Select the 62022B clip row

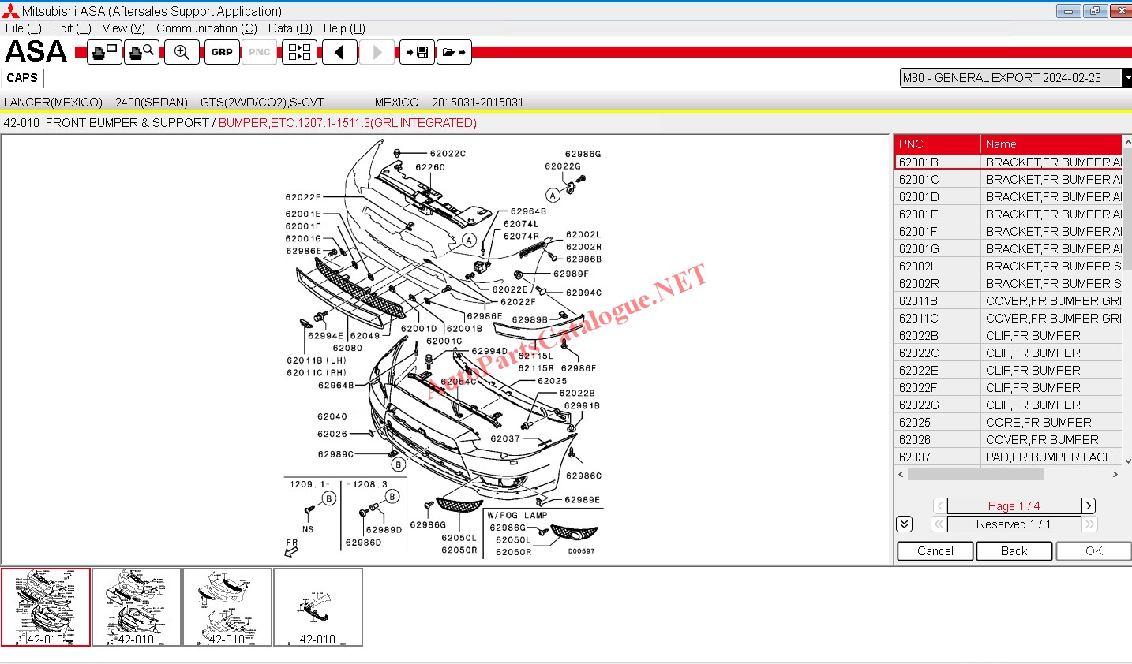(1008, 335)
